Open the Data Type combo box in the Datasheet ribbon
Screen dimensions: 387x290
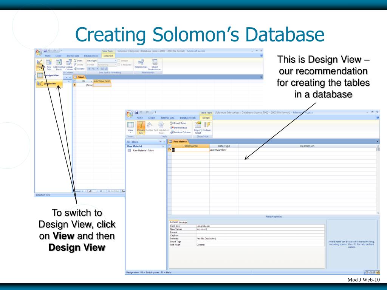pos(107,61)
